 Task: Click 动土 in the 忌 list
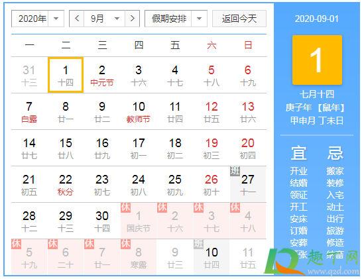pyautogui.click(x=335, y=207)
